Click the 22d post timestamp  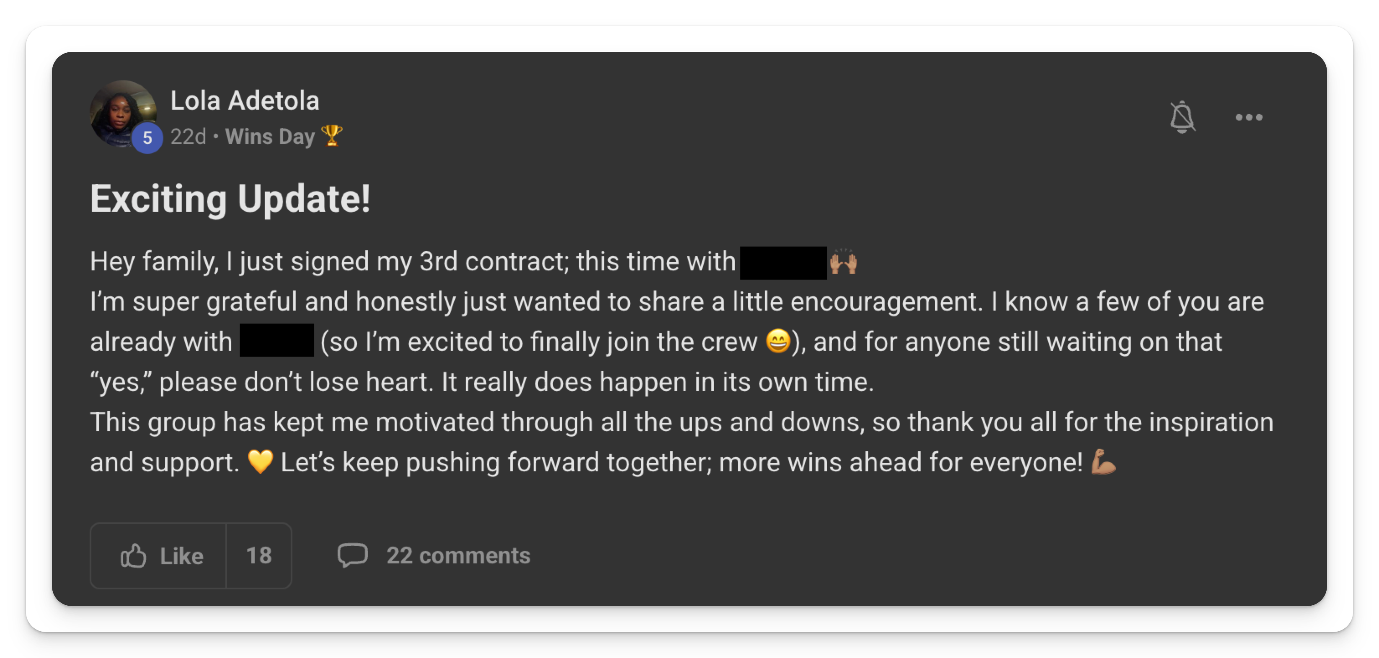click(x=188, y=137)
